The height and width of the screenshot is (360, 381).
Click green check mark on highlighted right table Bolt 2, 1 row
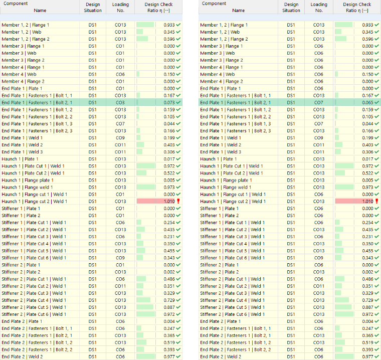pos(377,103)
